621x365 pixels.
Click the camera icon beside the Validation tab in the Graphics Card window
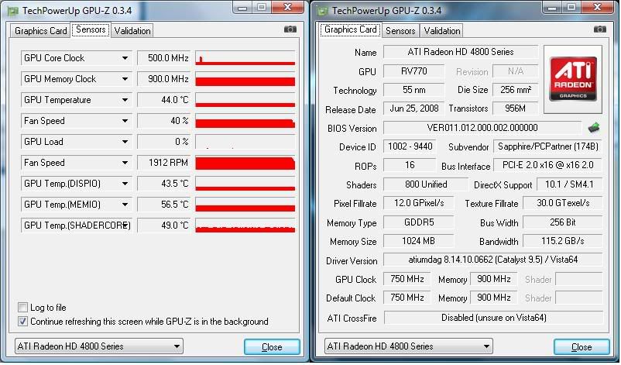click(600, 29)
